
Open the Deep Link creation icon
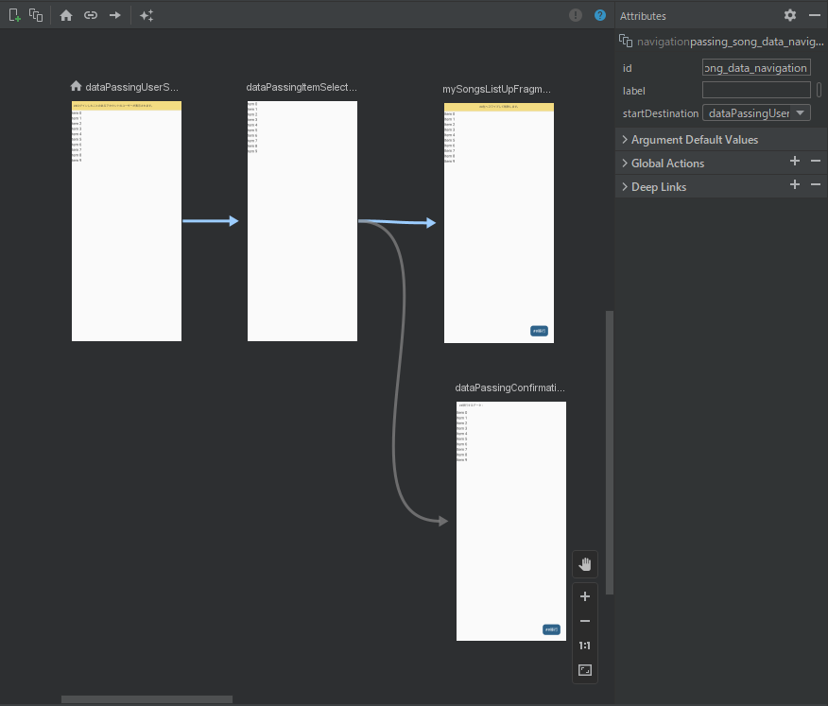(90, 15)
